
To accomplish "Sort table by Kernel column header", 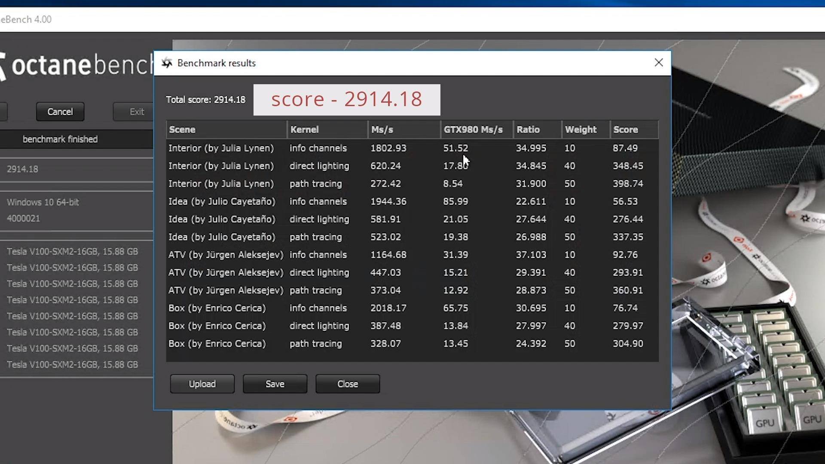I will click(x=327, y=129).
